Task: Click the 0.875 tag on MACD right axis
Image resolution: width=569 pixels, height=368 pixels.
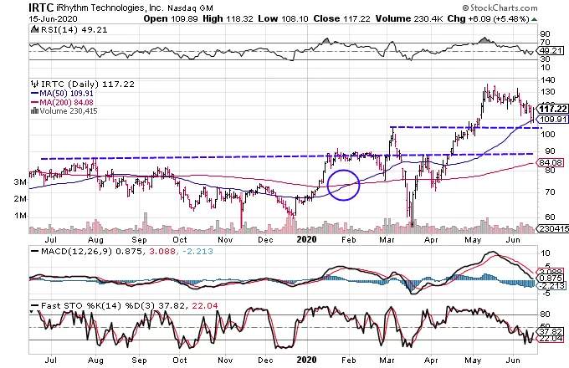Action: point(551,279)
